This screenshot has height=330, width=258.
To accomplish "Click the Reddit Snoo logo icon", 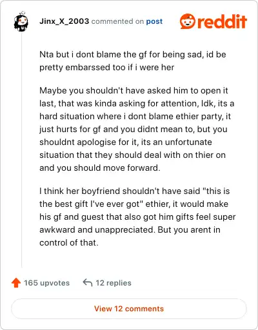I will tap(188, 21).
